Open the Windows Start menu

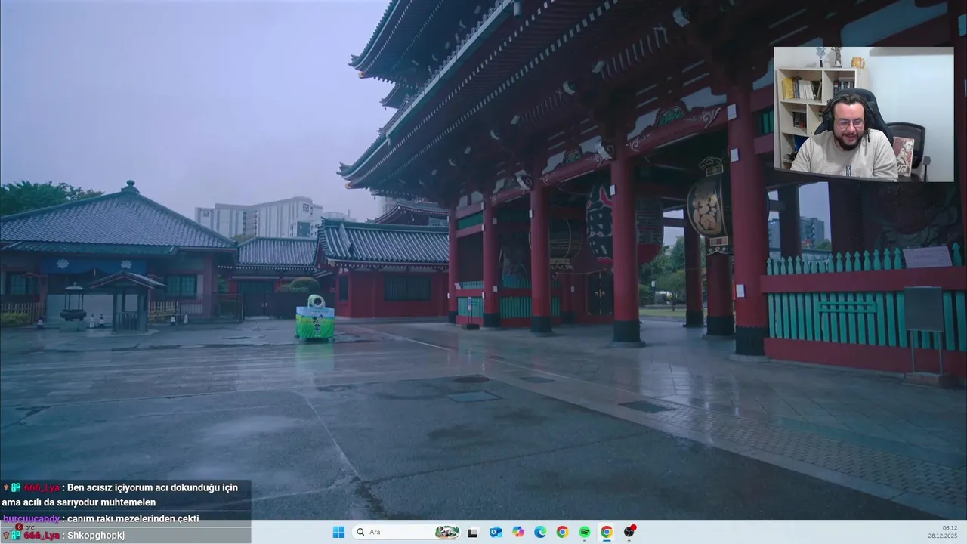pyautogui.click(x=338, y=532)
